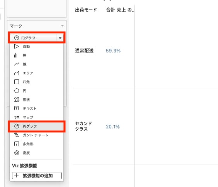Pick the 線 line mark icon

point(17,64)
